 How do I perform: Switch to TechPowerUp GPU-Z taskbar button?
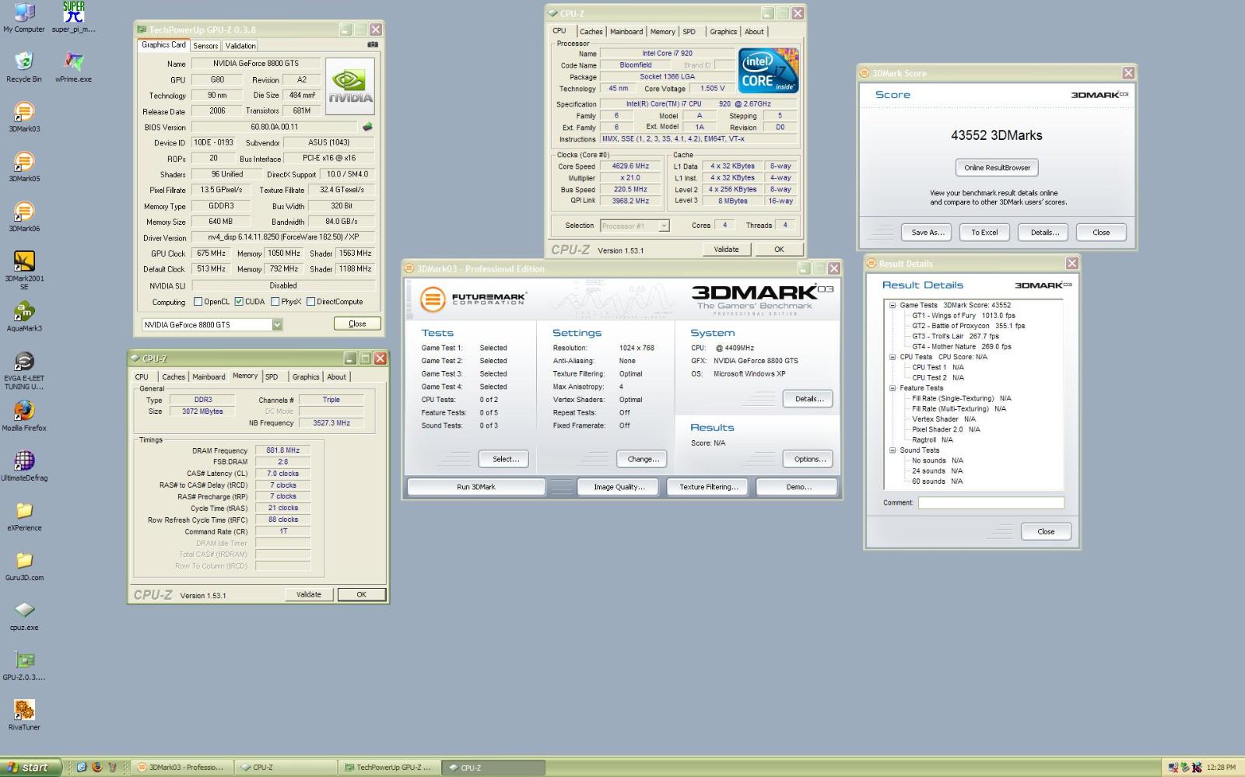(390, 767)
